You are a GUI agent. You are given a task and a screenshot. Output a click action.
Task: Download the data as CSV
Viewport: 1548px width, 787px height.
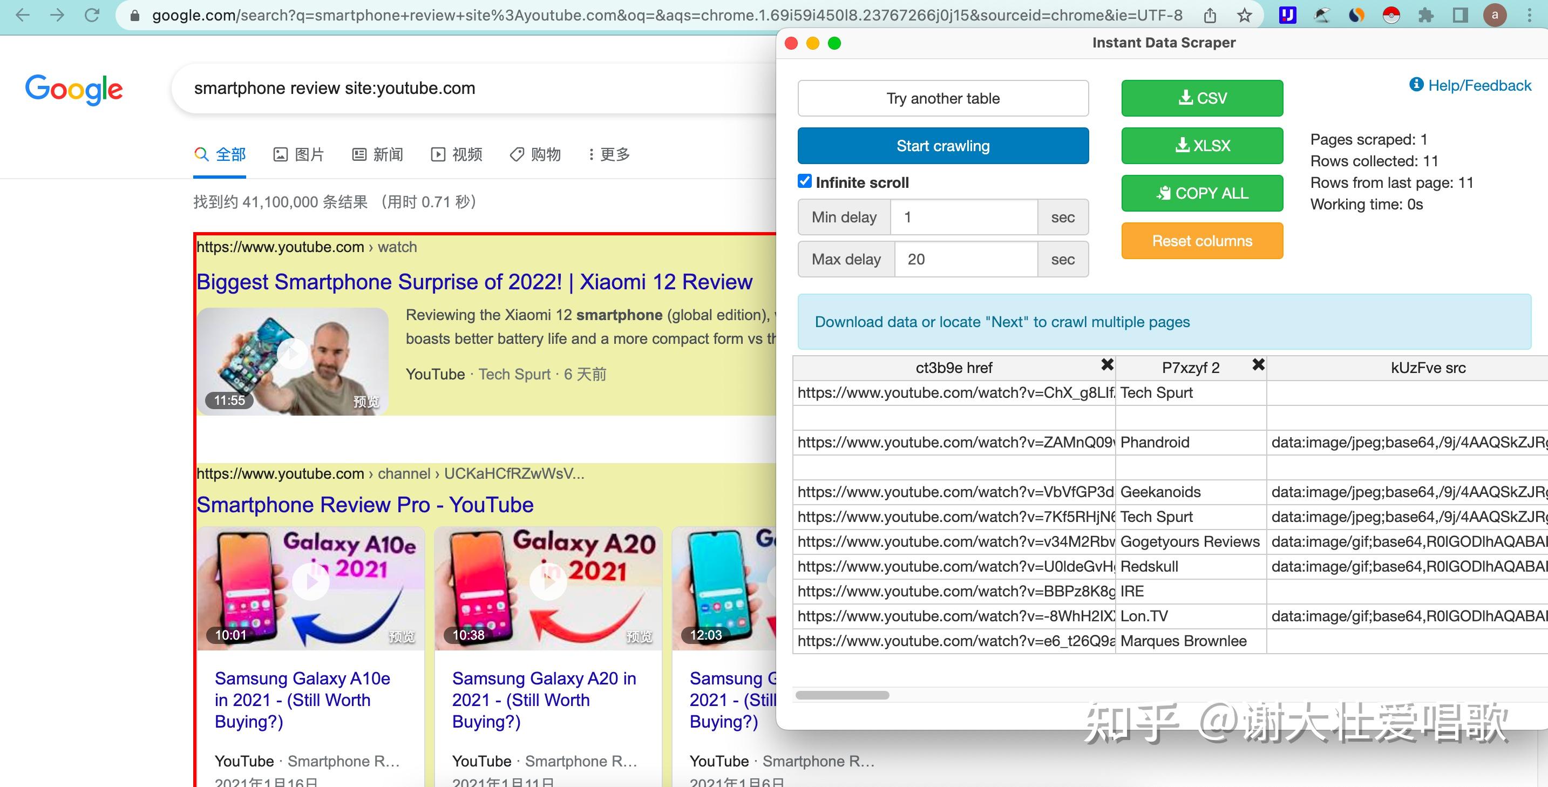[1202, 98]
